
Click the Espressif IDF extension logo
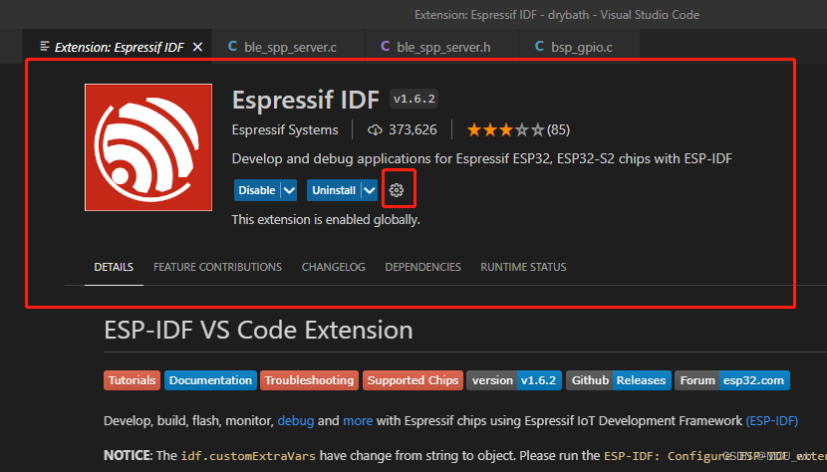[x=148, y=147]
